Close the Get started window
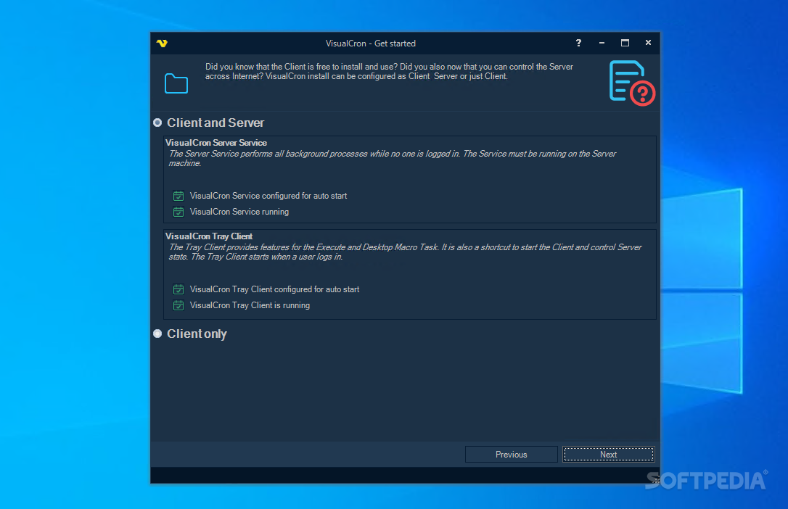The width and height of the screenshot is (788, 509). [x=648, y=44]
